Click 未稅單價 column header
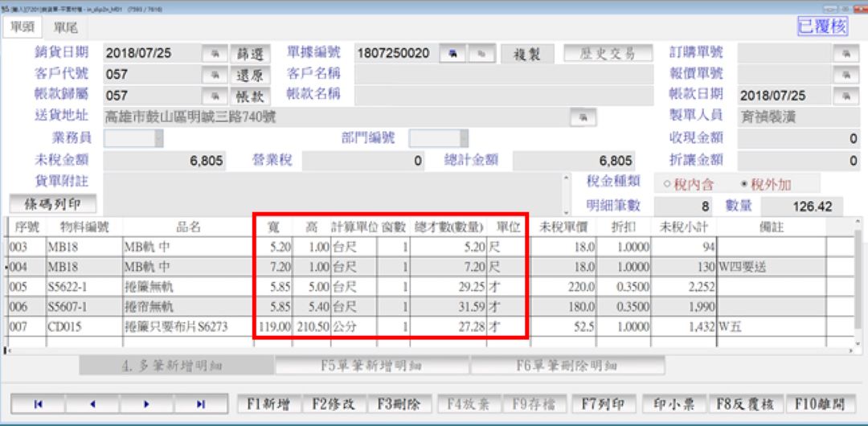The height and width of the screenshot is (426, 868). coord(563,227)
